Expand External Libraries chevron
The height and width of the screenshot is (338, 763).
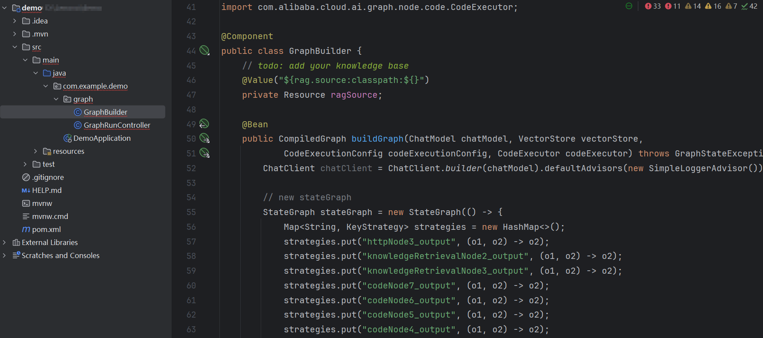tap(4, 242)
